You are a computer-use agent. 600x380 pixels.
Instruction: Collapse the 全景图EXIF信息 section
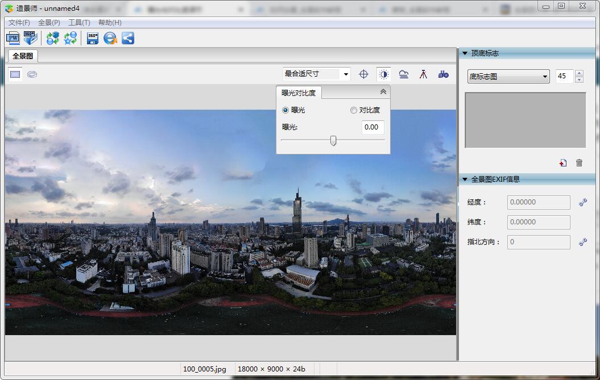pos(465,179)
